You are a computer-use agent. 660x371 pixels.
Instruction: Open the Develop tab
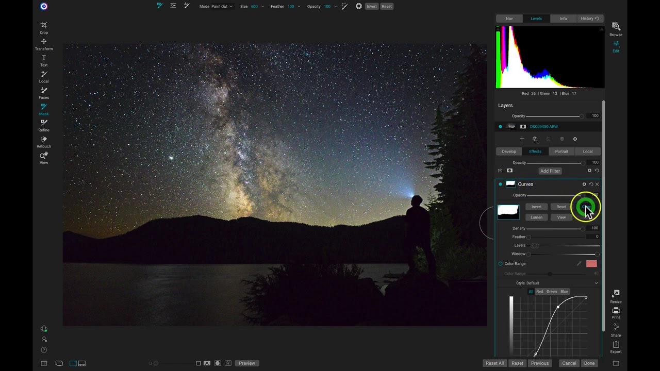click(509, 151)
